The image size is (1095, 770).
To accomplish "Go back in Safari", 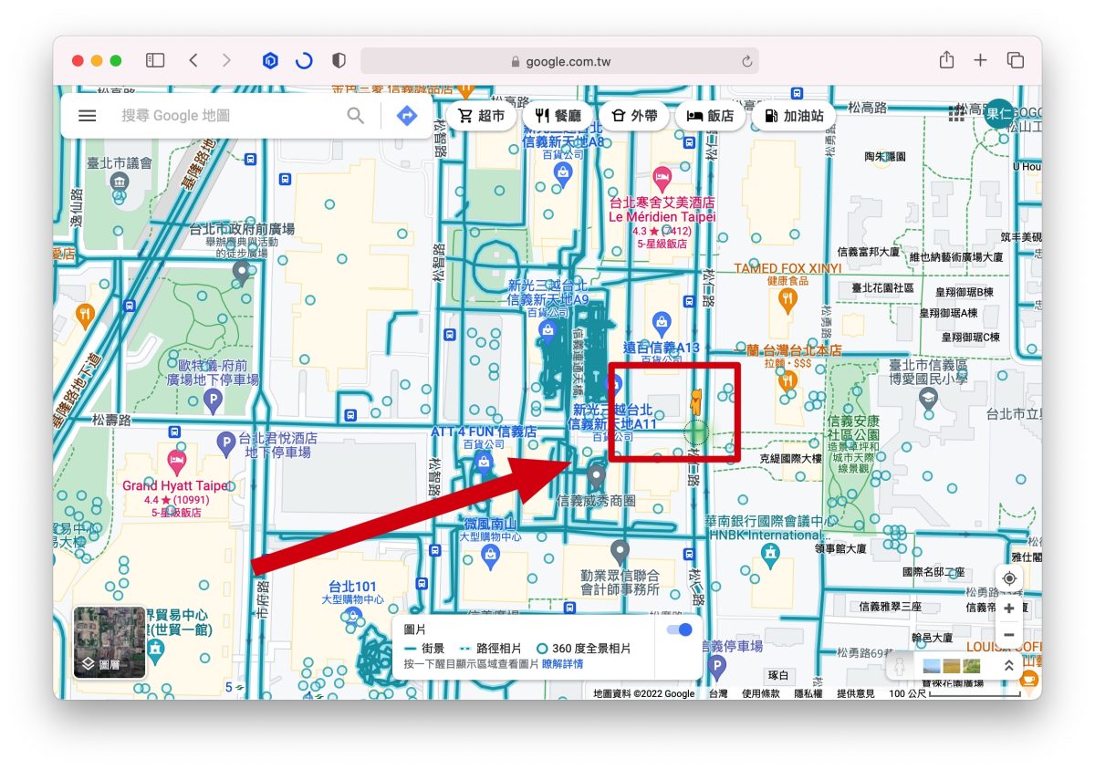I will [x=193, y=60].
